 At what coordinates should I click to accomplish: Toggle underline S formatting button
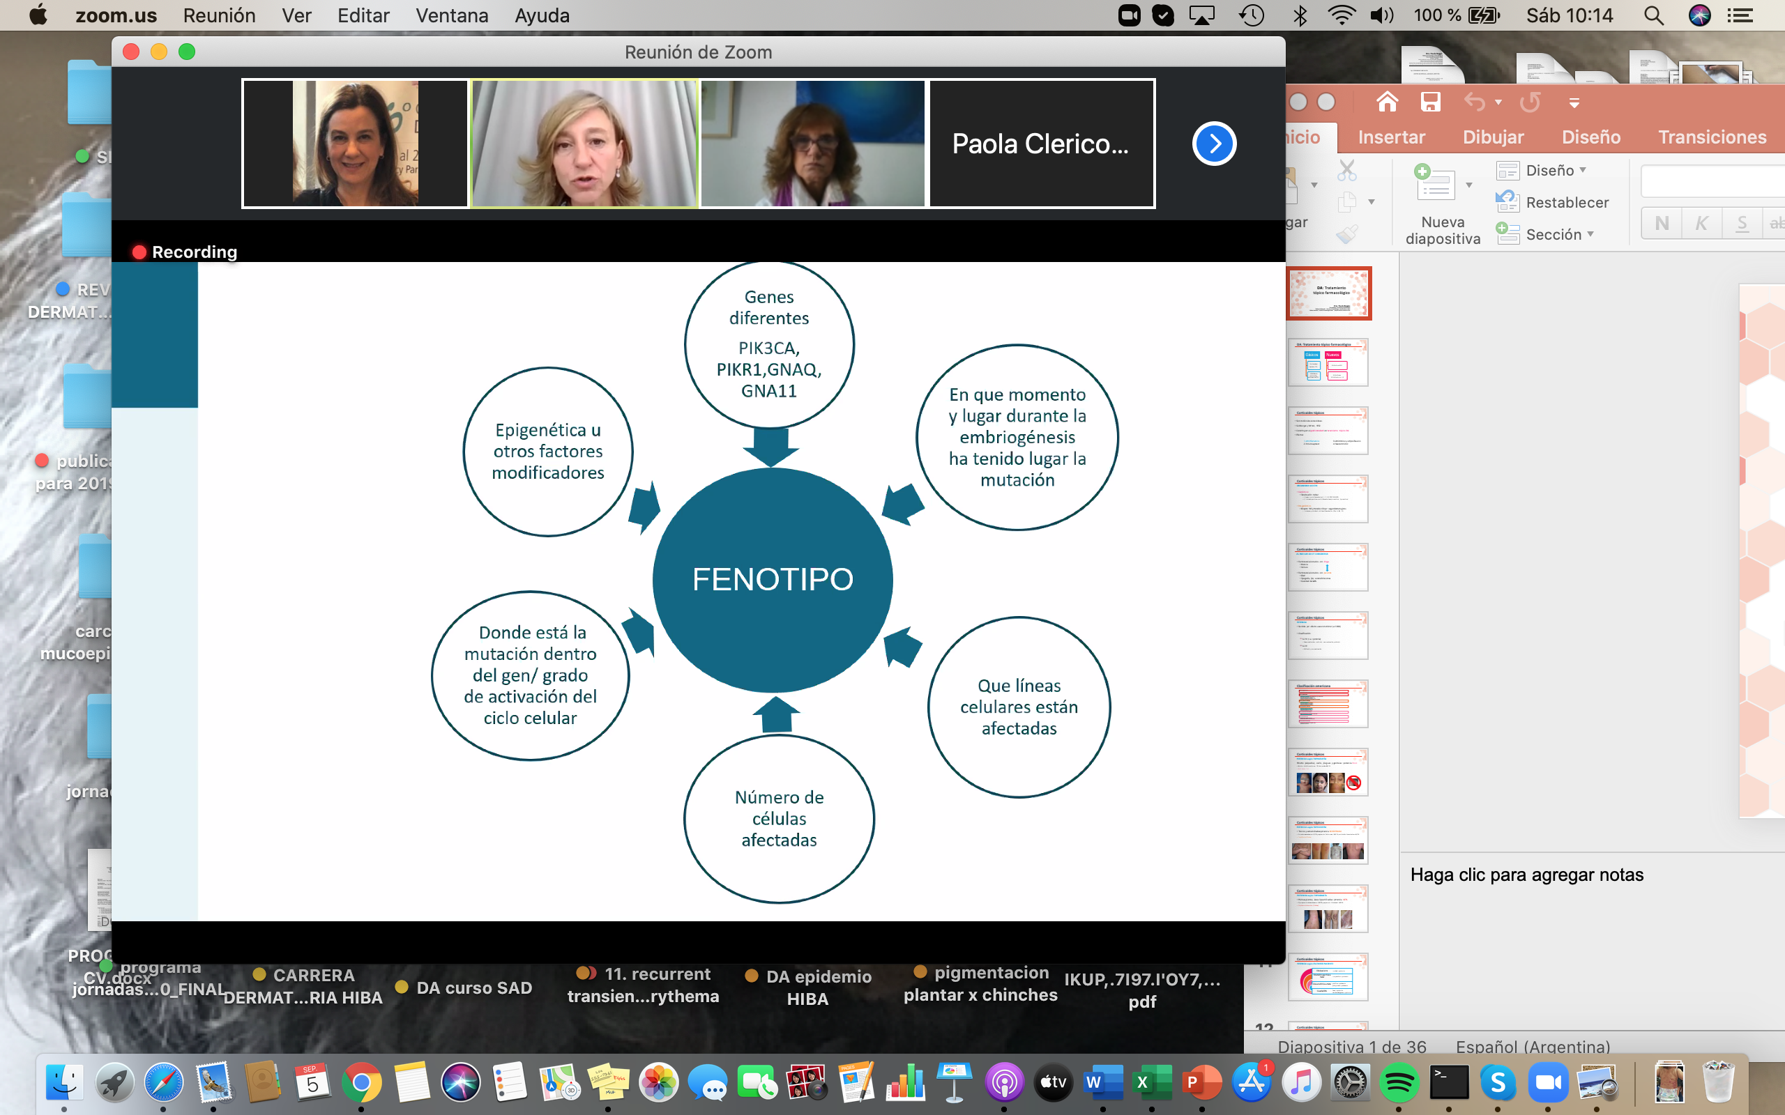coord(1742,223)
